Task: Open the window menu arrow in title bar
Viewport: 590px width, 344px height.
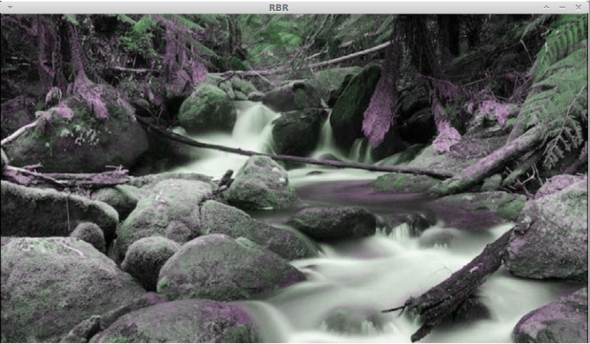Action: [x=9, y=7]
